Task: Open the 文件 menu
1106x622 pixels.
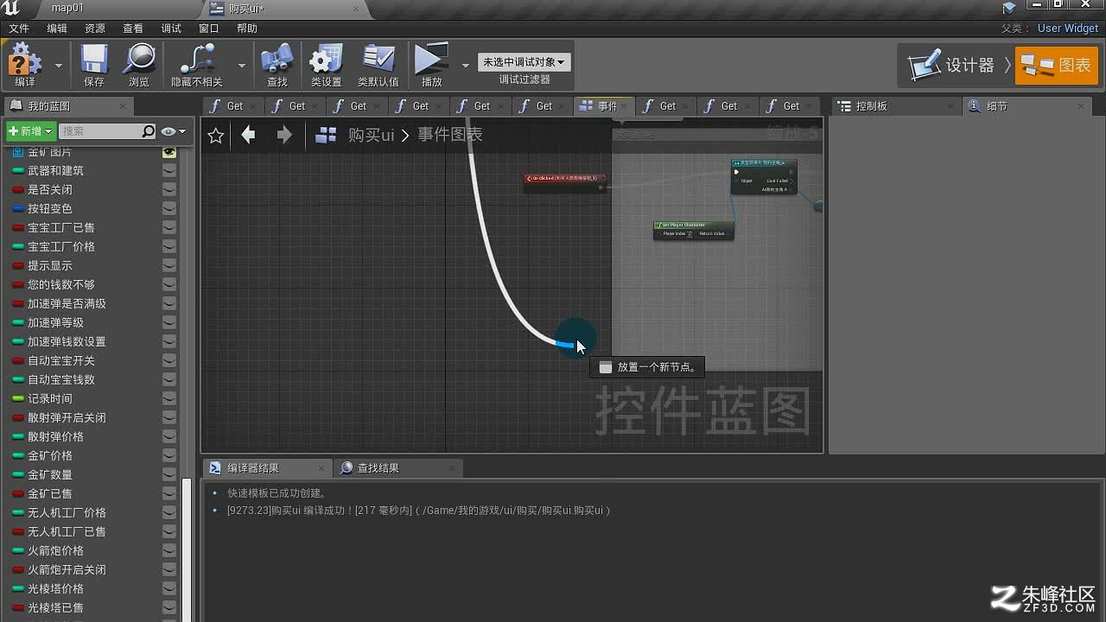Action: coord(19,29)
